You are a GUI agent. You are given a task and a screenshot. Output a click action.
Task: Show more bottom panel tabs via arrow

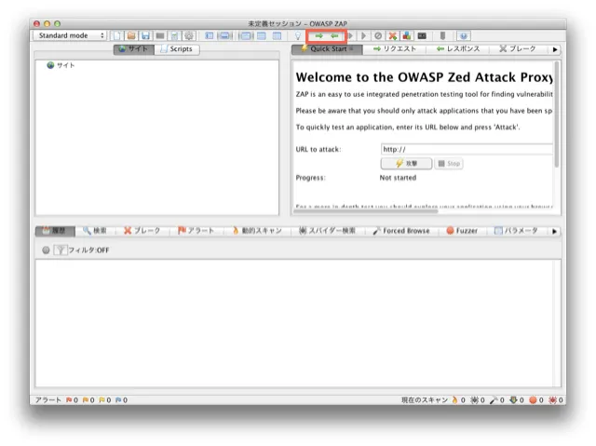(556, 231)
